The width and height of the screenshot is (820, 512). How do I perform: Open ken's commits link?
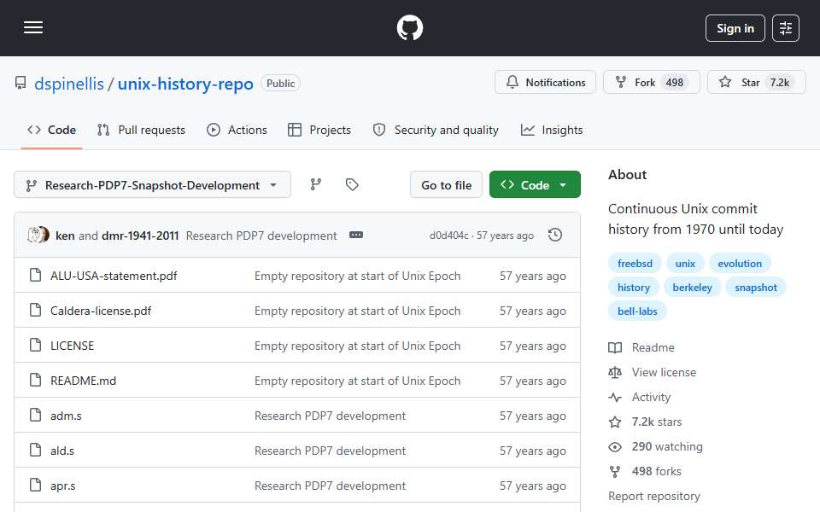click(x=65, y=236)
